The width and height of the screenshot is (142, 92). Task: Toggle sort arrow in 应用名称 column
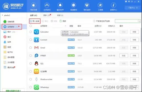65,26
